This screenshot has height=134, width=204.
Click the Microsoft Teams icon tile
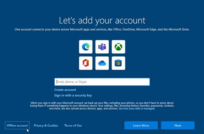tap(102, 47)
